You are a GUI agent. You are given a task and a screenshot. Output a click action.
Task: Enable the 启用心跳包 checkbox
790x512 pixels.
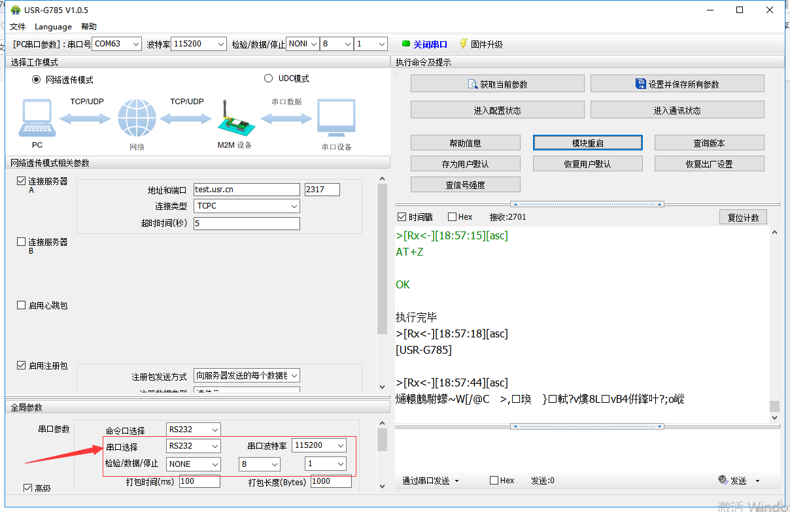click(x=22, y=305)
